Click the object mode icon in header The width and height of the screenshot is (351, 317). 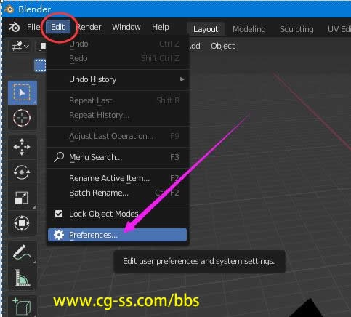tap(42, 46)
